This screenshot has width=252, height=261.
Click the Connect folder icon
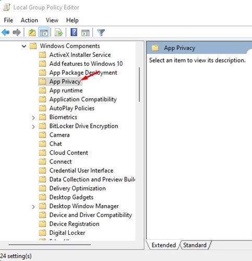click(x=42, y=162)
